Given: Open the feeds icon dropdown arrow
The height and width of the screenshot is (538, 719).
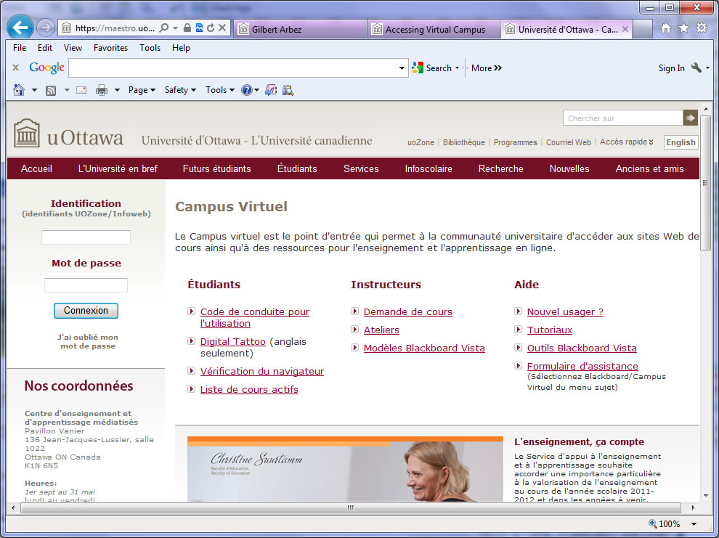Looking at the screenshot, I should coord(67,90).
